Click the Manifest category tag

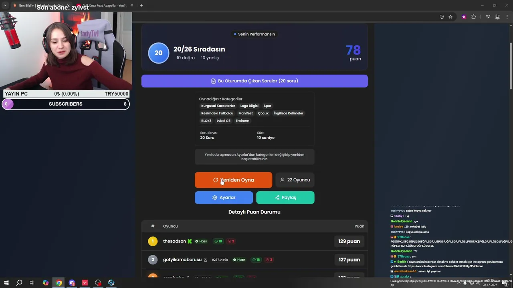click(246, 113)
